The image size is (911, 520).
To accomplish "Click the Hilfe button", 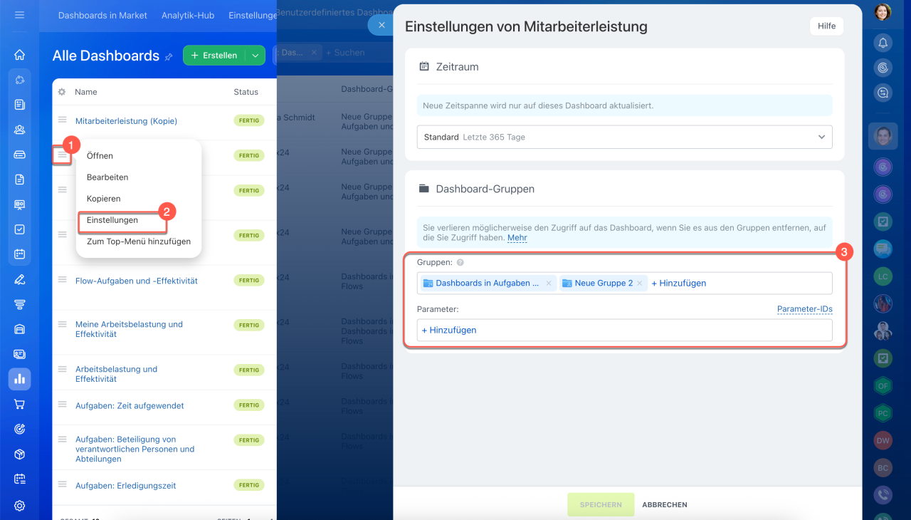I will pyautogui.click(x=826, y=26).
